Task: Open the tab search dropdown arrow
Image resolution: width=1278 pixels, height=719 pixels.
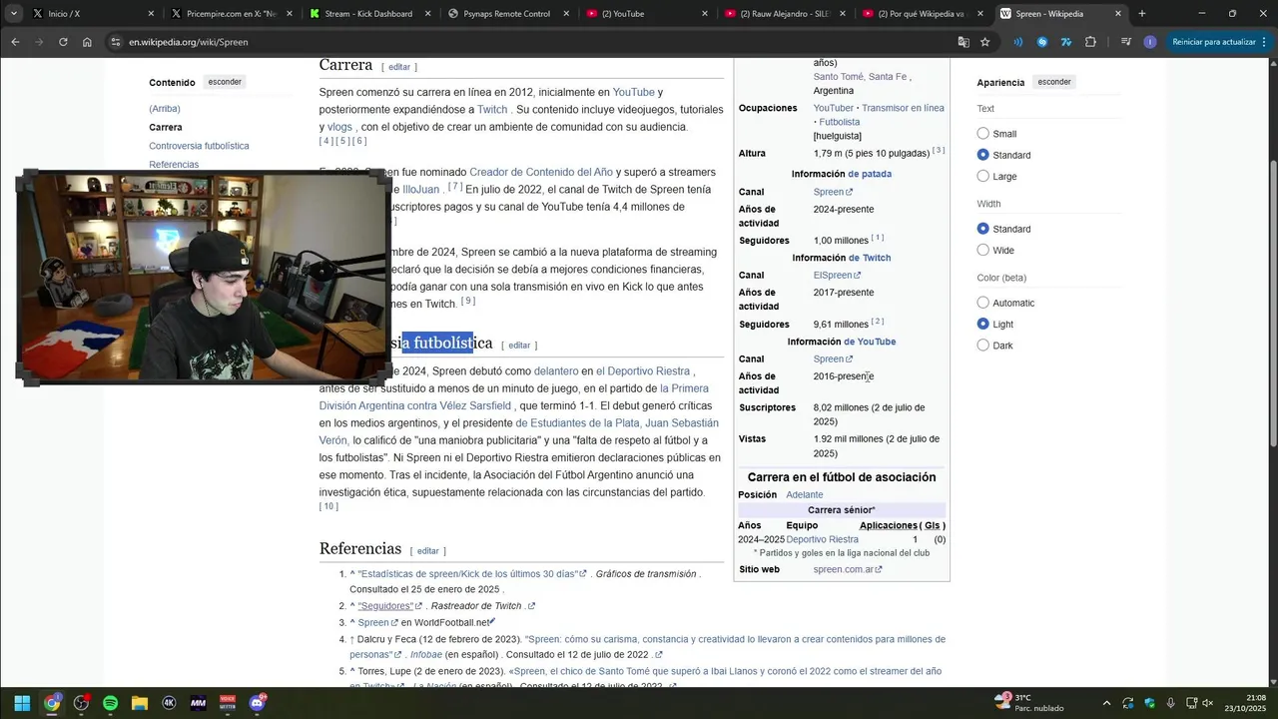Action: click(14, 13)
